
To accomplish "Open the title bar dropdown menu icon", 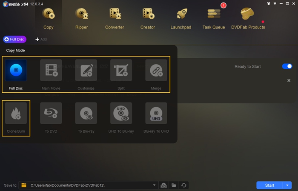I will point(275,3).
